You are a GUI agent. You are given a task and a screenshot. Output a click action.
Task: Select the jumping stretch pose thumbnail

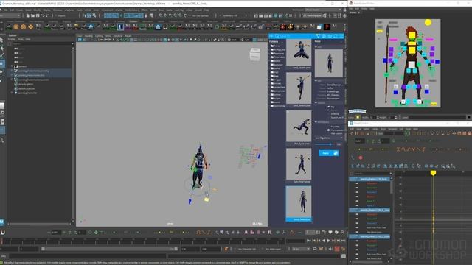coord(299,88)
